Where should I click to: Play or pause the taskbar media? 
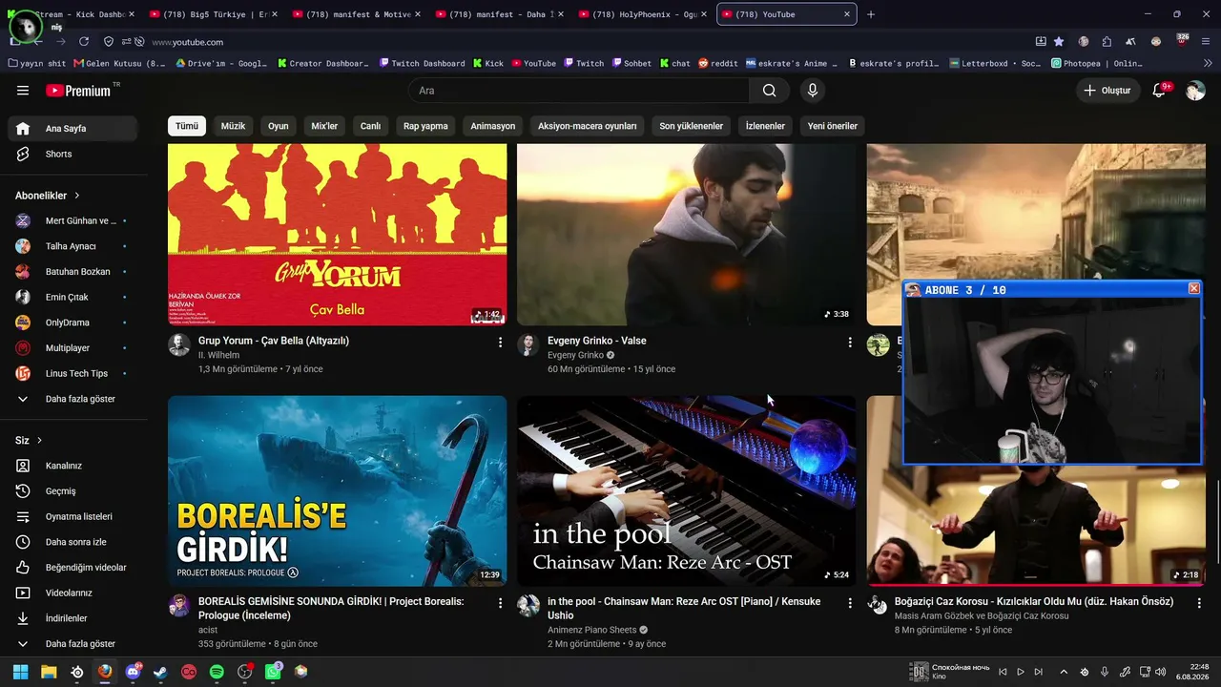click(1020, 672)
